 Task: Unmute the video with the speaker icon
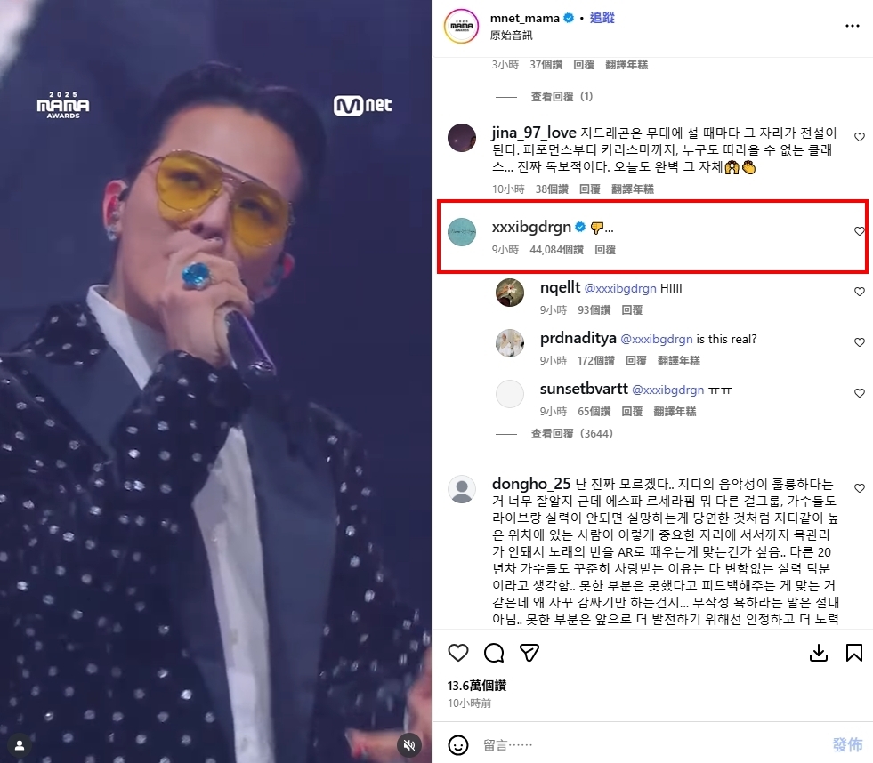(x=409, y=745)
